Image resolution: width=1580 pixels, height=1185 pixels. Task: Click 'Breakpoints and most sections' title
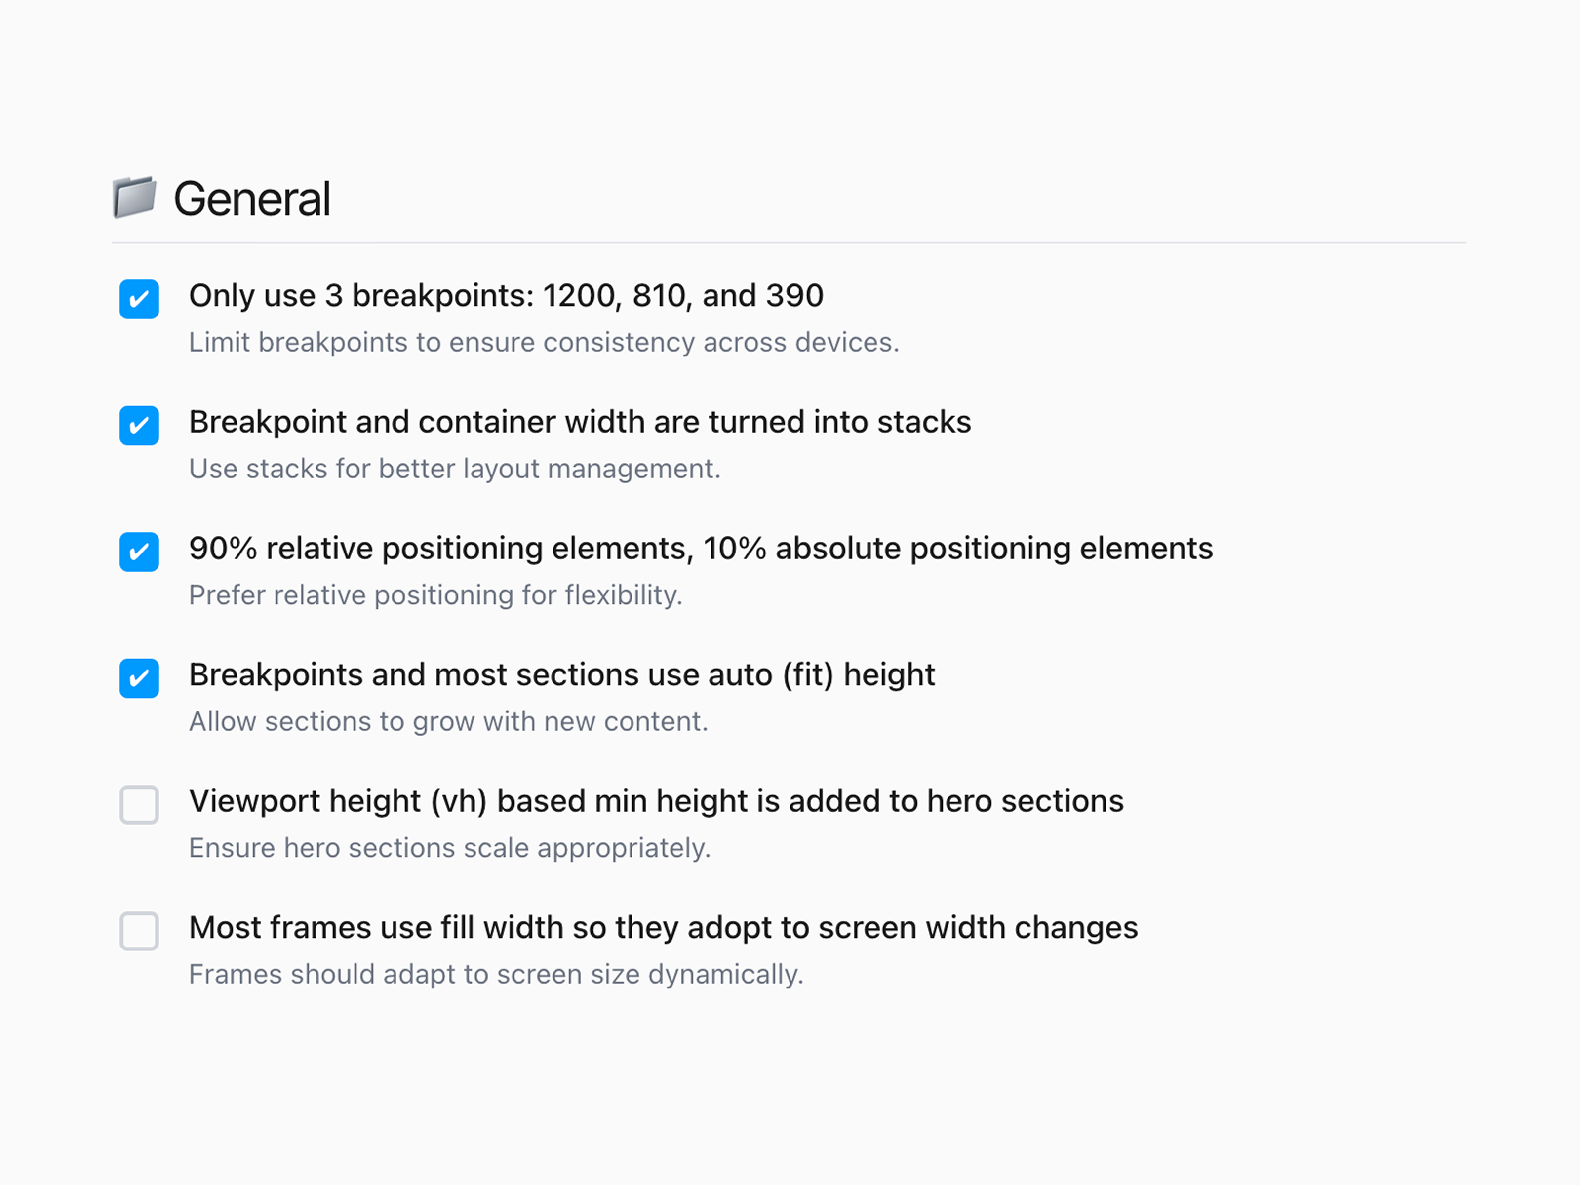point(562,675)
